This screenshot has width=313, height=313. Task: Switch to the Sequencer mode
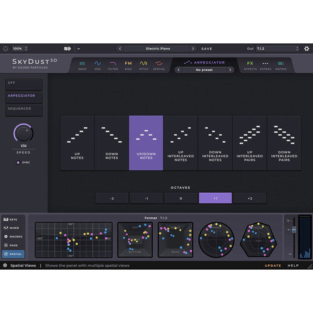coord(24,110)
